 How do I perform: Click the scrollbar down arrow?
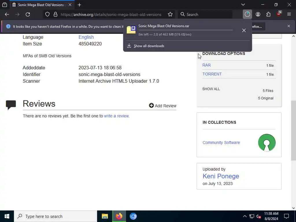pos(293,208)
